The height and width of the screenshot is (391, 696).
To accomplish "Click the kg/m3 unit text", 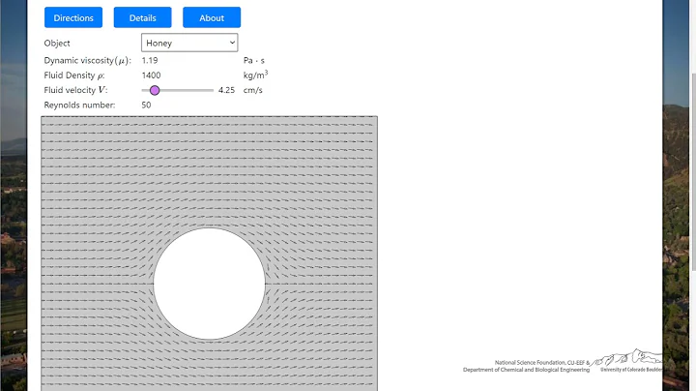I will click(x=255, y=75).
